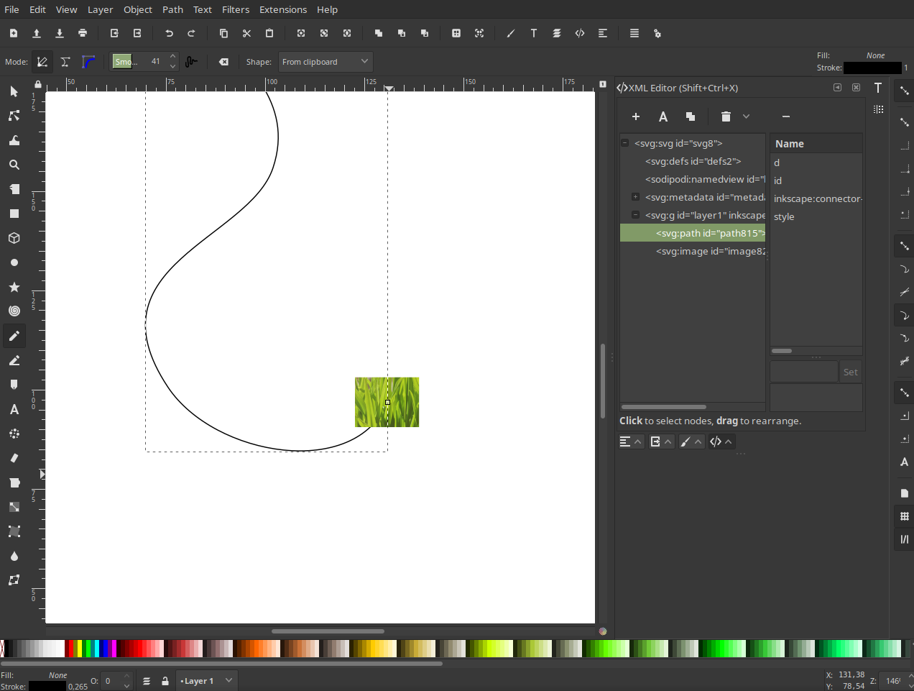Image resolution: width=914 pixels, height=691 pixels.
Task: Open the Layer 1 selector dropdown
Action: pos(207,681)
